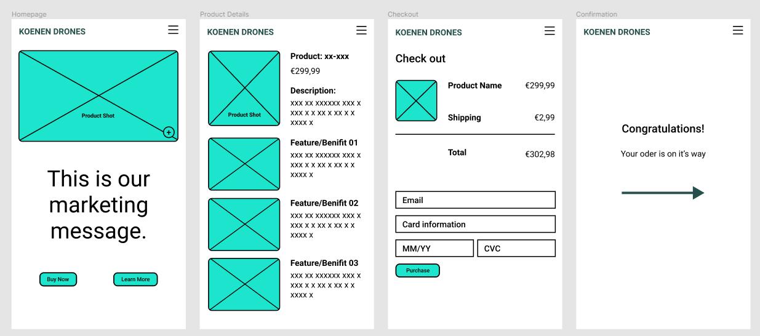Click the arrow on the Confirmation screen
Viewport: 760px width, 336px height.
[663, 193]
